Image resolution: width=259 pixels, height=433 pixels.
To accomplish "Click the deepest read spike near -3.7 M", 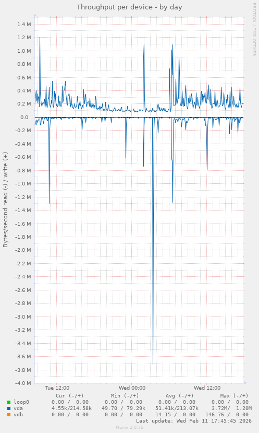I will coord(153,364).
